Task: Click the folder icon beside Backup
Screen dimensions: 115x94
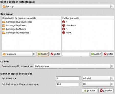Action: [4, 6]
